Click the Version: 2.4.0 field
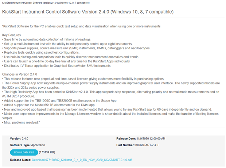 [19, 139]
